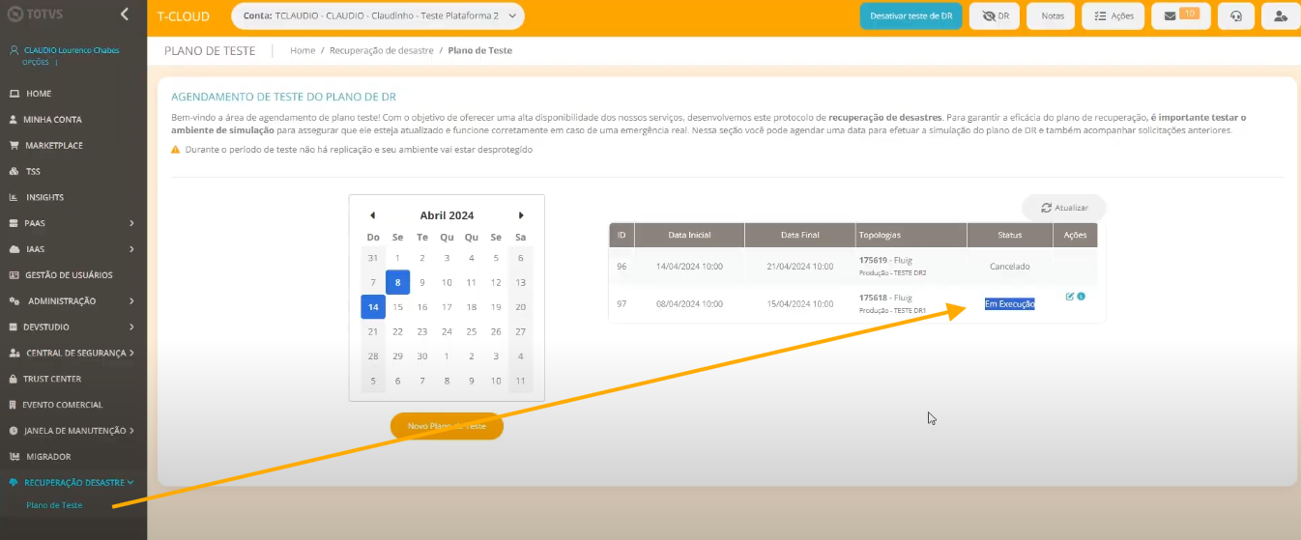The height and width of the screenshot is (540, 1301).
Task: Open the messages envelope with 10 badge
Action: point(1181,16)
